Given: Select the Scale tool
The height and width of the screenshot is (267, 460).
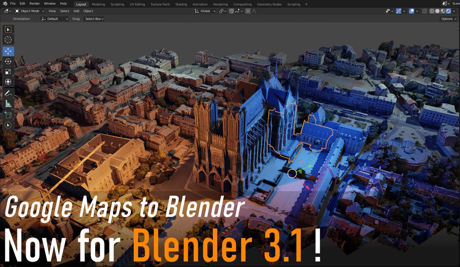Looking at the screenshot, I should pyautogui.click(x=8, y=72).
